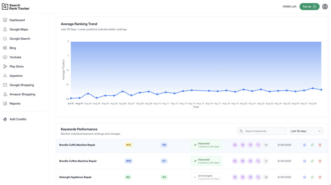
Task: Focus the Search keywords input field
Action: coord(265,131)
